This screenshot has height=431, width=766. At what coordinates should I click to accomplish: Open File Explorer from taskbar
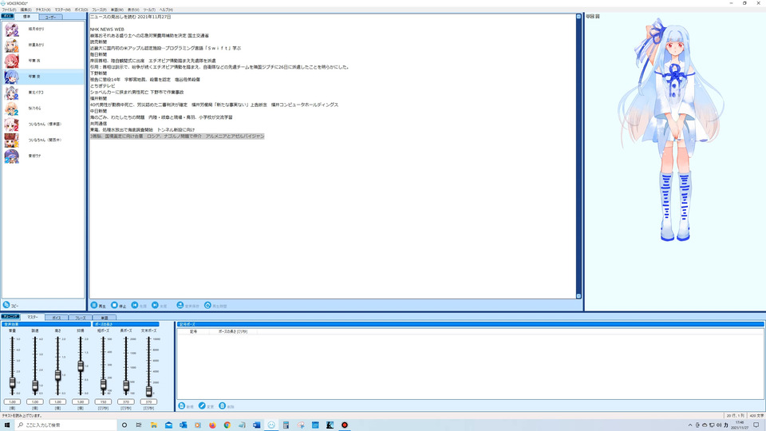153,425
